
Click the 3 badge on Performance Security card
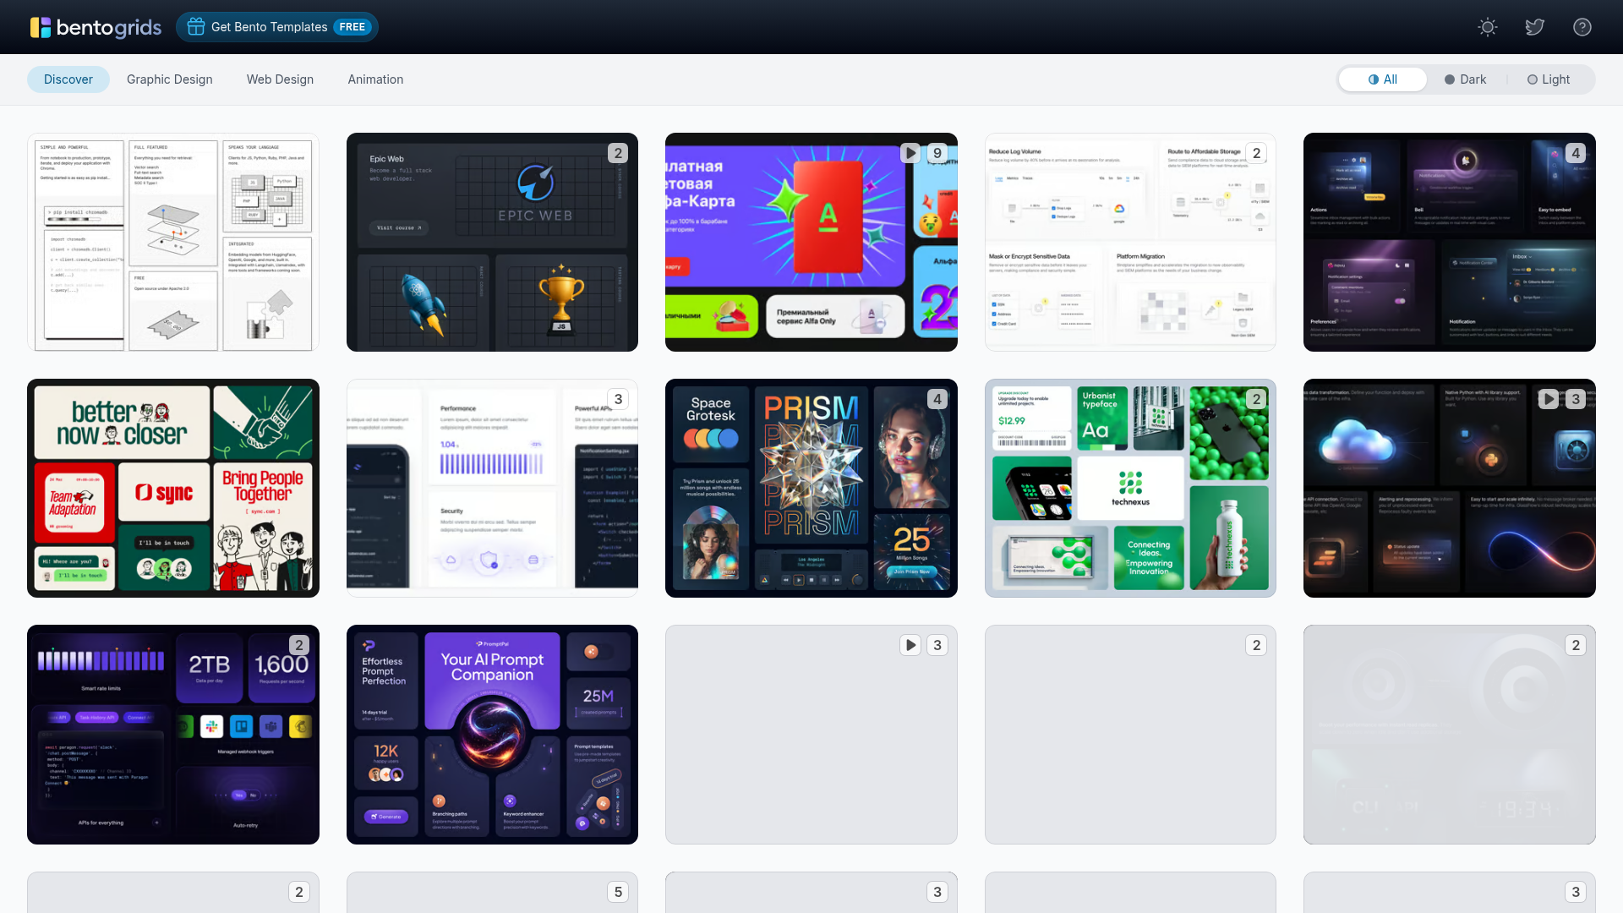tap(618, 399)
